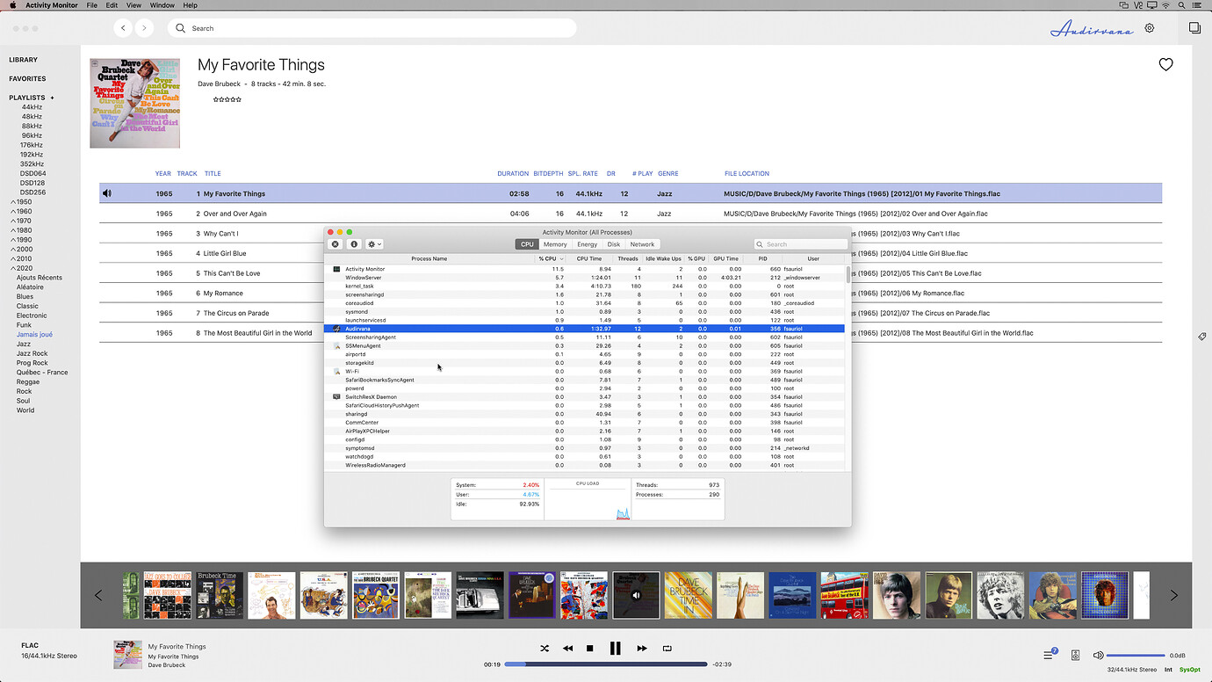Sort tracks by DURATION column
This screenshot has width=1212, height=682.
513,174
